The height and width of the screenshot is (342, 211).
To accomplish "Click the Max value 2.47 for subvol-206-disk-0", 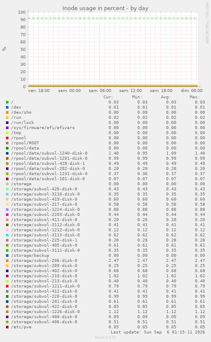I will pos(200,261).
